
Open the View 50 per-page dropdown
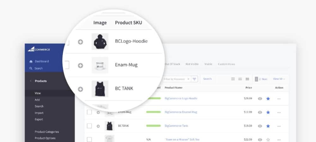click(x=279, y=79)
